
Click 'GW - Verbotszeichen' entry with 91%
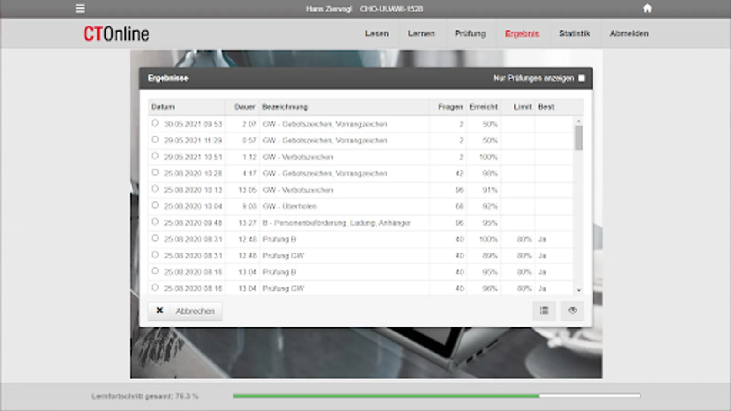coord(298,190)
